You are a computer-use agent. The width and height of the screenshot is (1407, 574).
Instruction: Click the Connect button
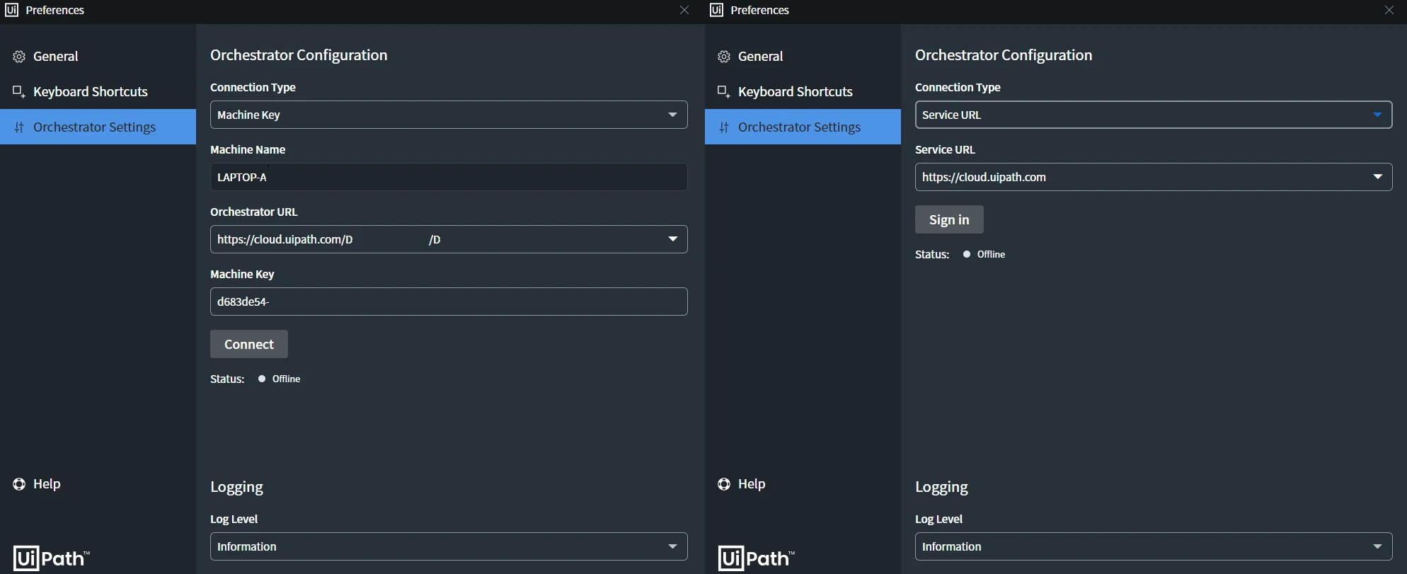tap(249, 344)
